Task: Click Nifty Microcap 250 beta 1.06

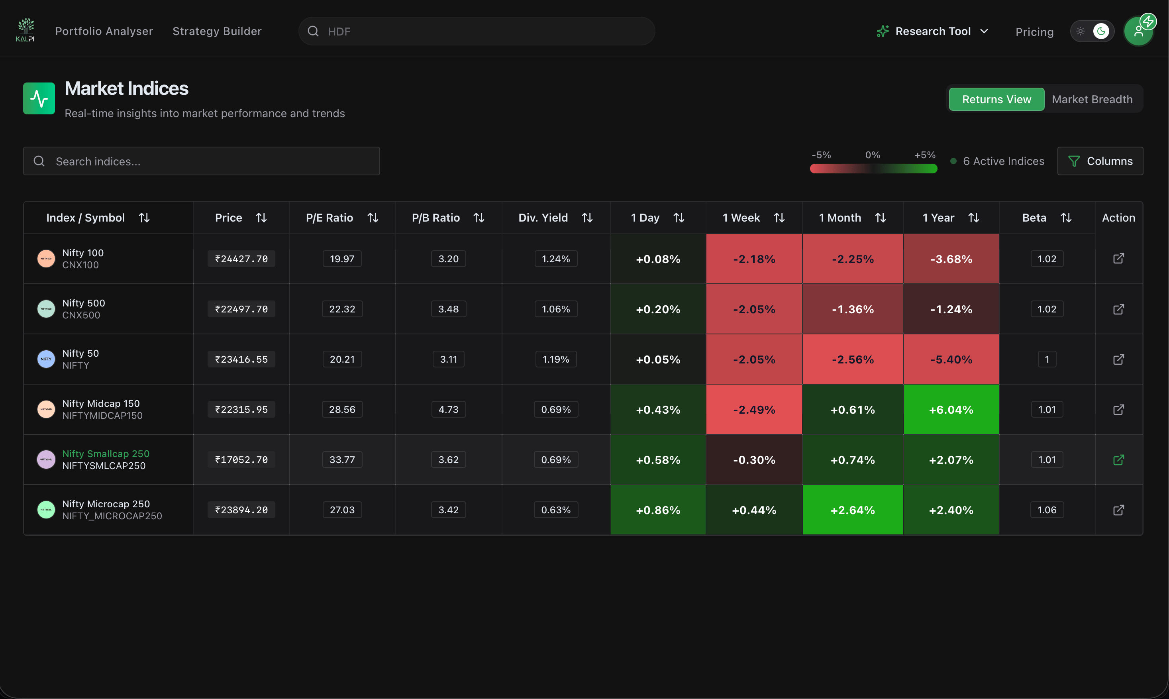Action: coord(1047,510)
